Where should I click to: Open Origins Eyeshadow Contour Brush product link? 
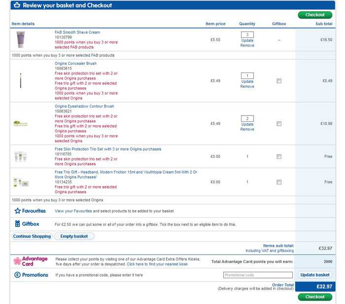click(x=84, y=106)
